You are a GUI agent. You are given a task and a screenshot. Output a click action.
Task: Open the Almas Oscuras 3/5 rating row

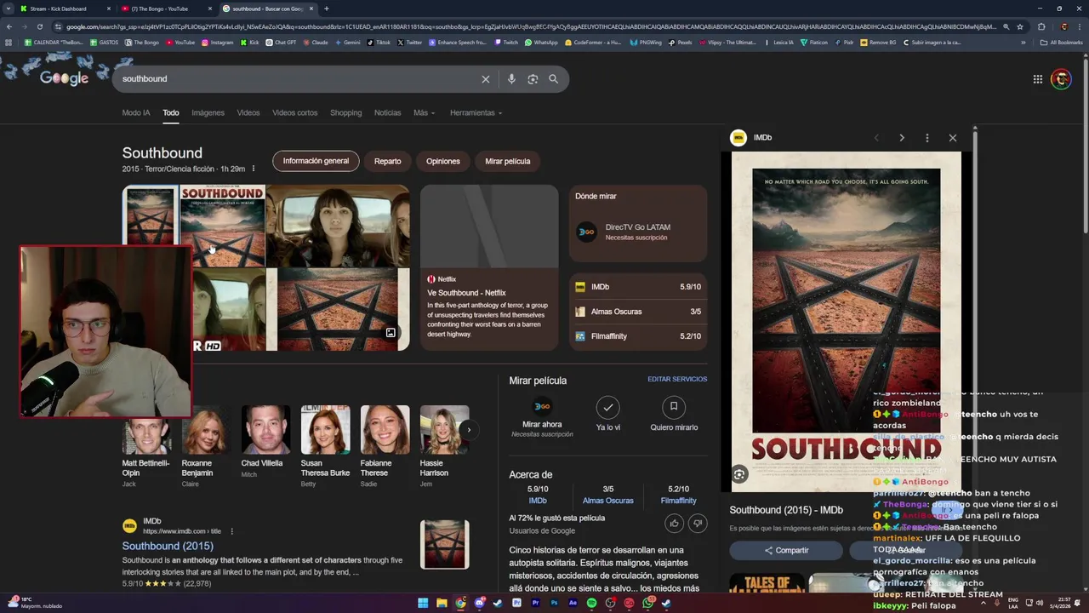638,312
